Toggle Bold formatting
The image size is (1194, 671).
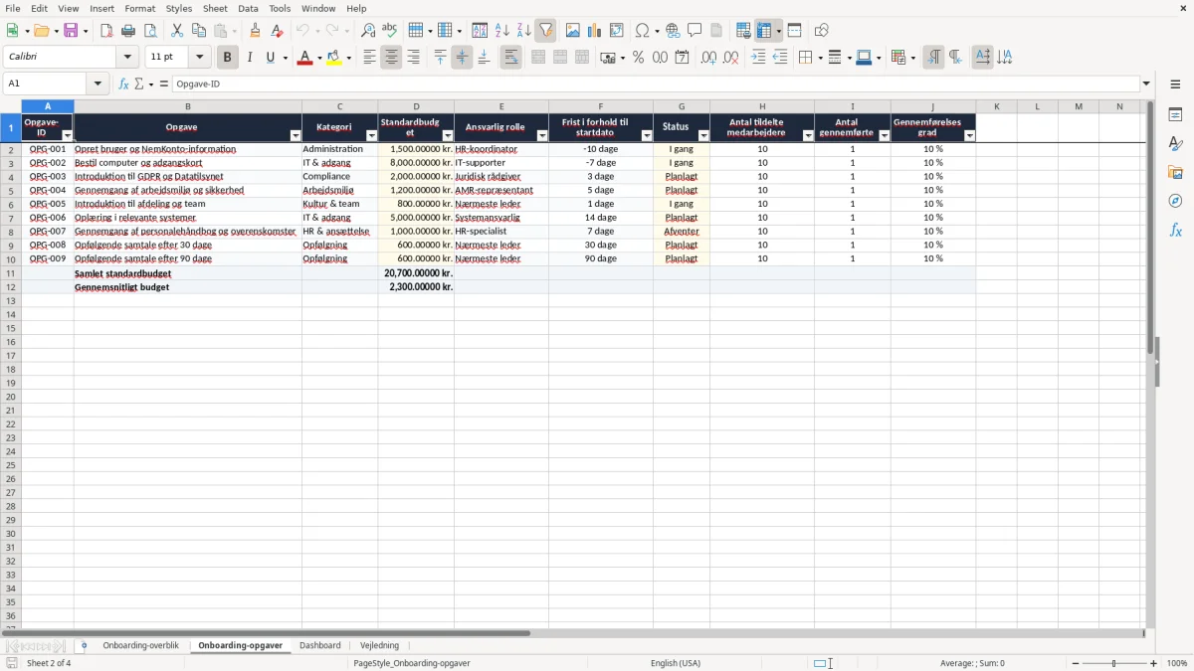click(x=227, y=58)
